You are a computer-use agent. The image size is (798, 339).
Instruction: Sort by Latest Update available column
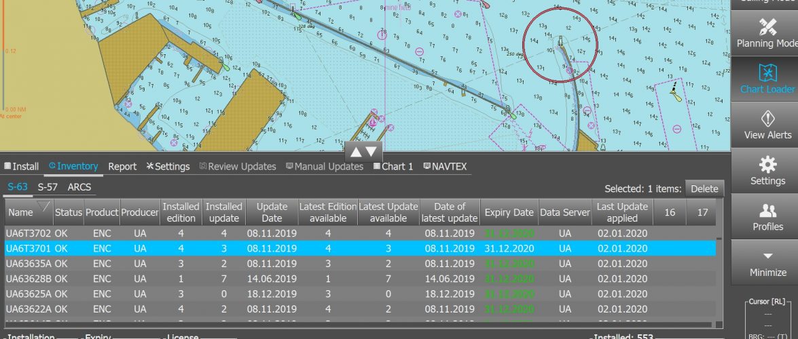(388, 212)
